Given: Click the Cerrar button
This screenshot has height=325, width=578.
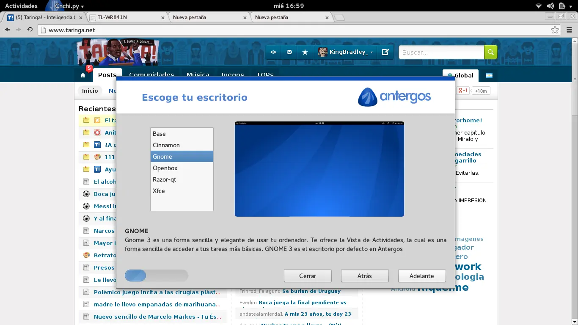Looking at the screenshot, I should pyautogui.click(x=308, y=276).
